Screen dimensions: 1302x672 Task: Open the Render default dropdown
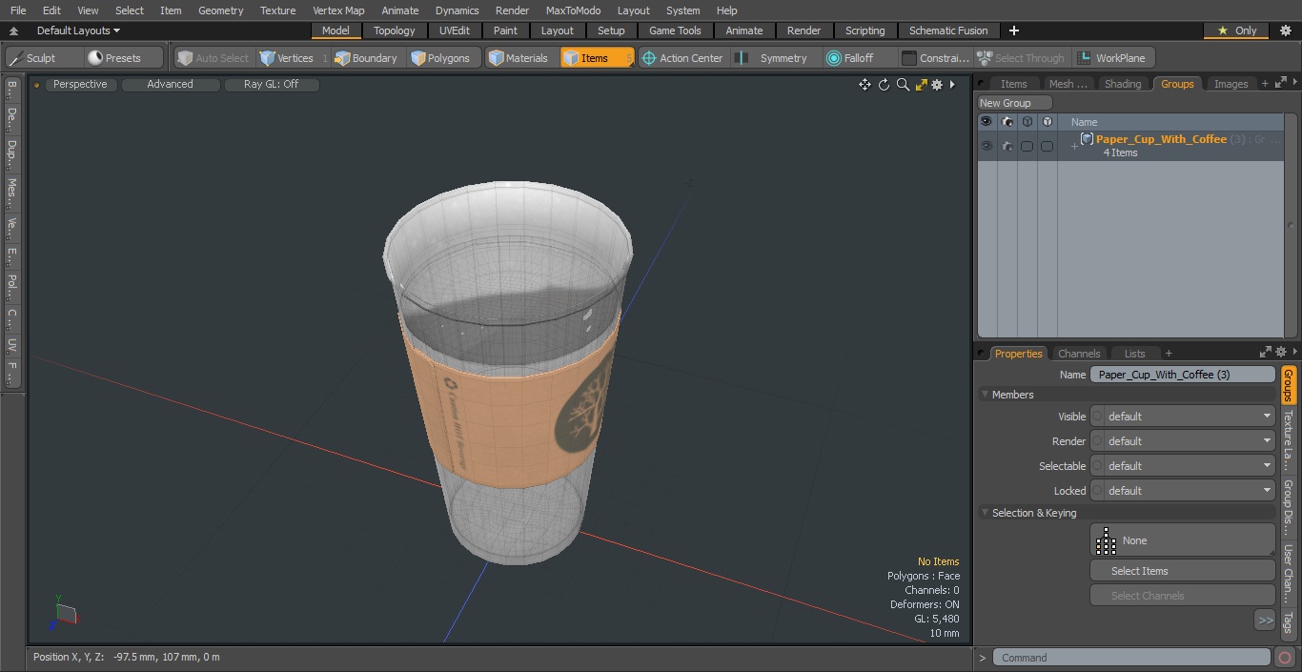click(1190, 441)
